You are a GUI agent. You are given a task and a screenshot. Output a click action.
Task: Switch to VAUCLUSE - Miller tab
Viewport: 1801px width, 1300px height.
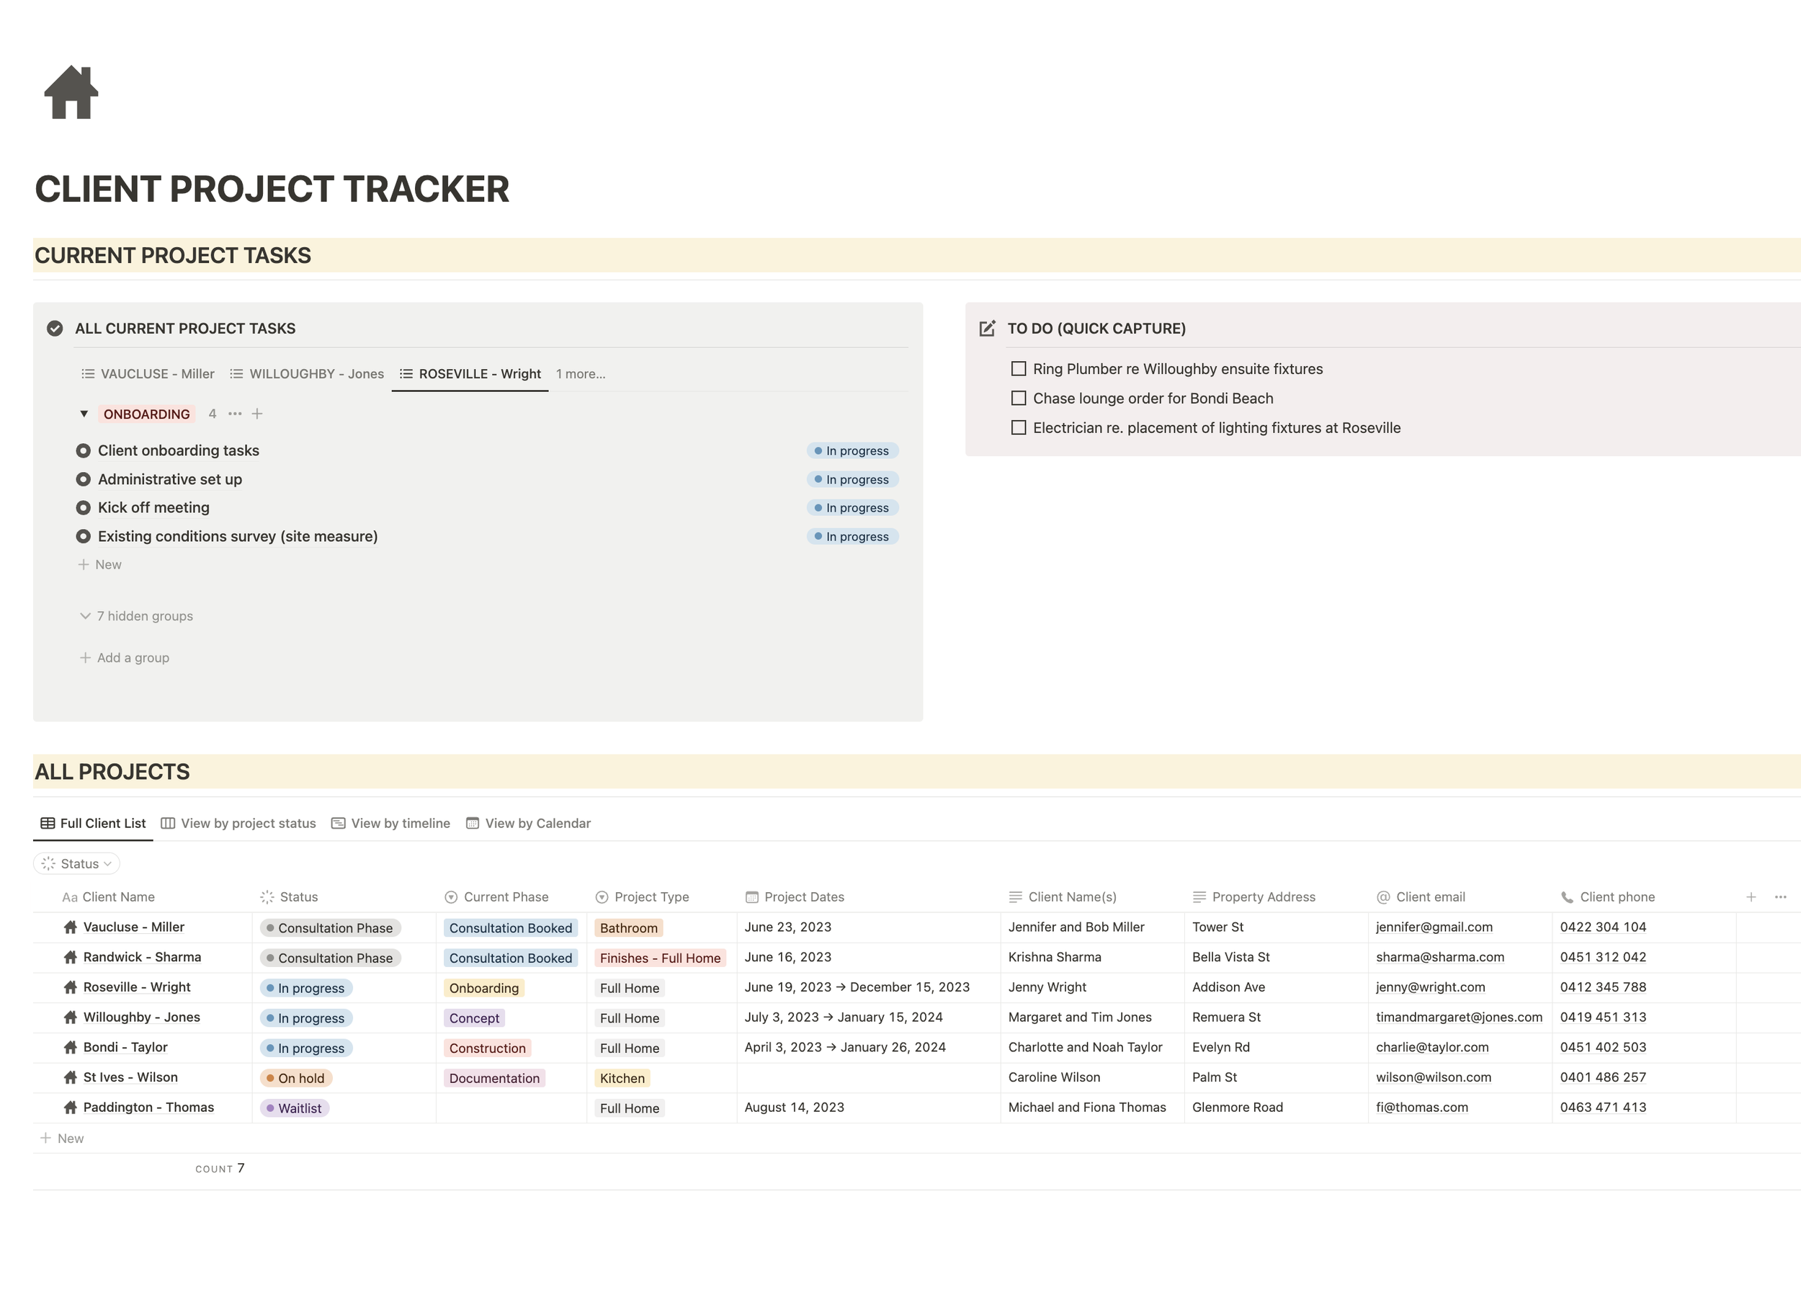point(148,374)
